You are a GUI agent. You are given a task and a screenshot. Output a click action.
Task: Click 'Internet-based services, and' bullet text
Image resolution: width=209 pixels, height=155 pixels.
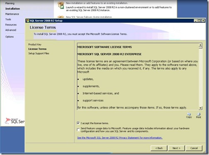[101, 93]
